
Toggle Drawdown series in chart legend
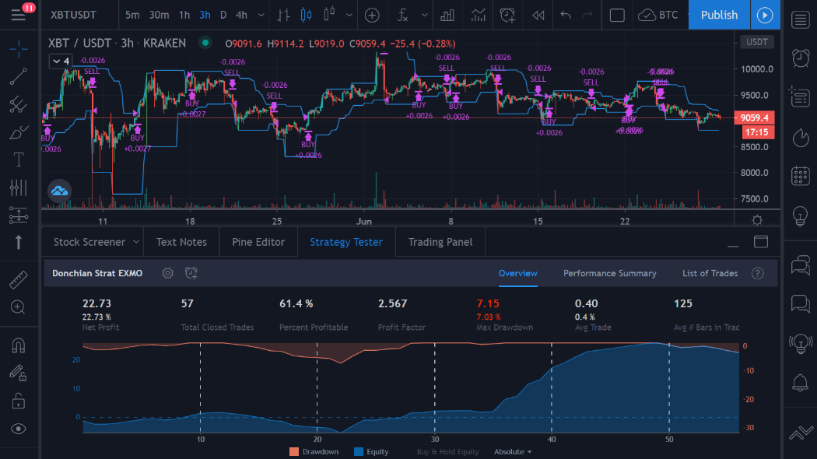tap(314, 451)
